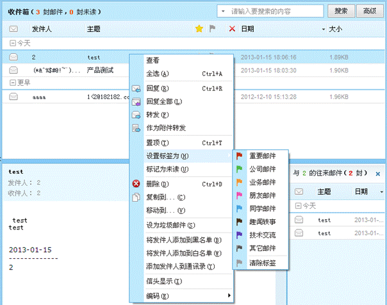The image size is (387, 305).
Task: Click the red X column header icon
Action: (232, 29)
